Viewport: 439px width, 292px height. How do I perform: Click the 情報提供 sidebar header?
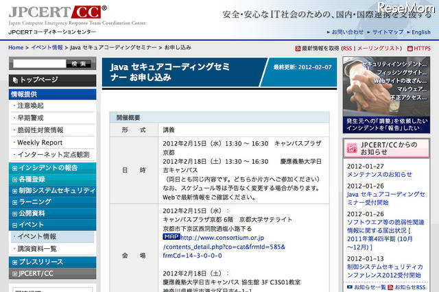pos(53,95)
